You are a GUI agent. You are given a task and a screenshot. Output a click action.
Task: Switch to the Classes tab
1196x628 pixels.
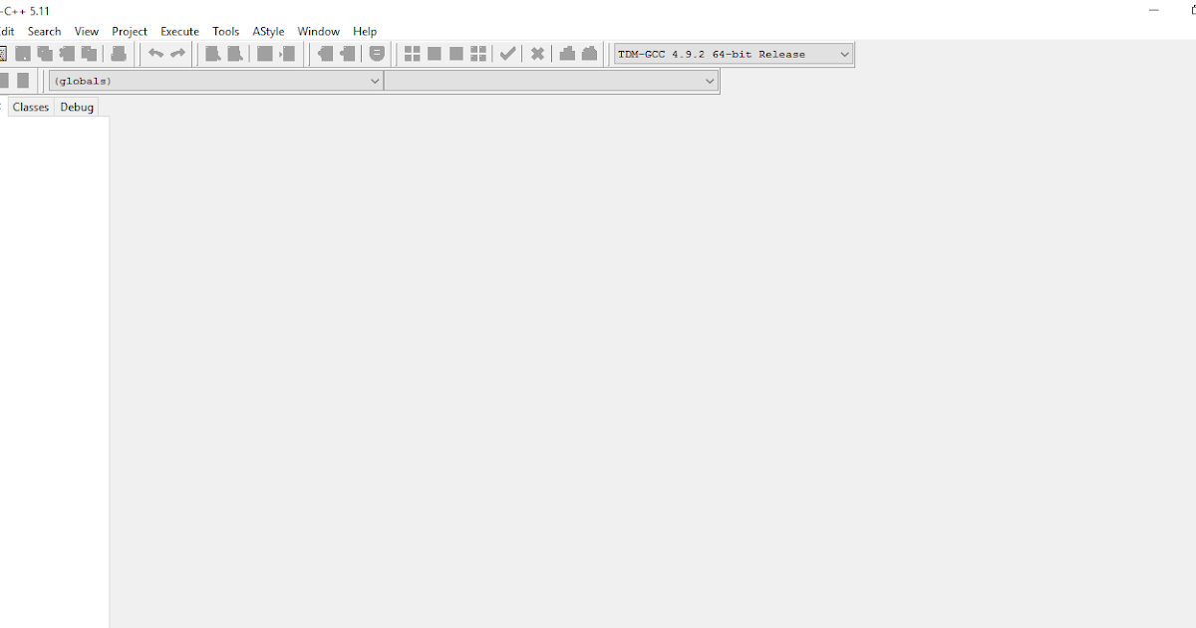tap(30, 107)
